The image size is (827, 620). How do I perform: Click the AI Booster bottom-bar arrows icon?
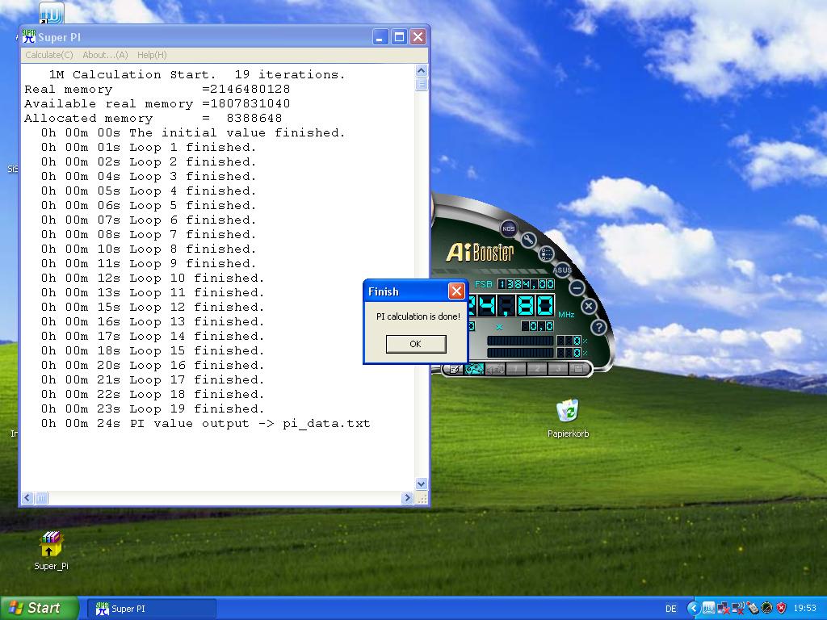495,369
